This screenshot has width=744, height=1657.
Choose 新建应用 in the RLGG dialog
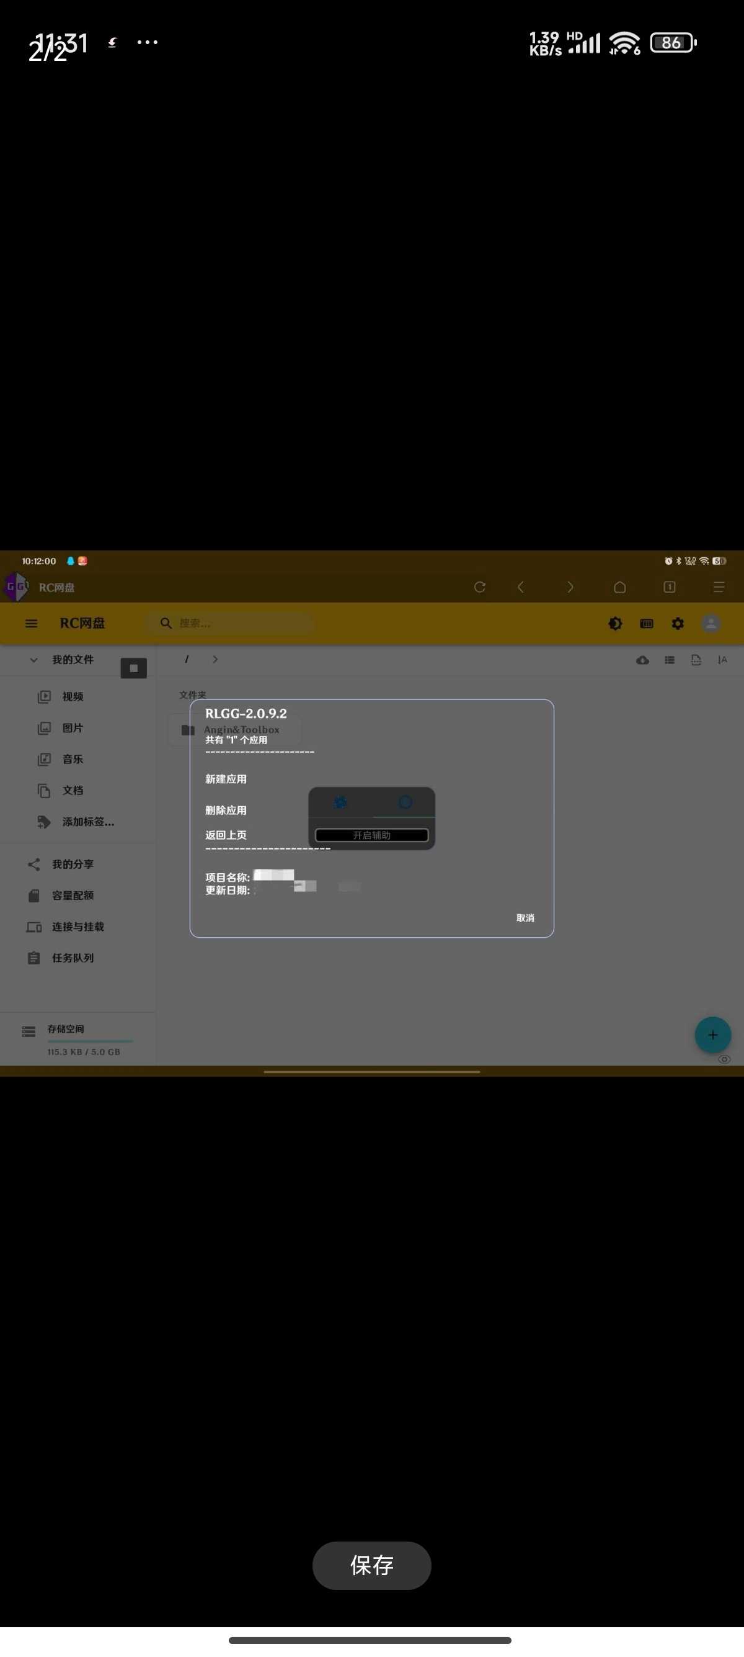tap(226, 779)
